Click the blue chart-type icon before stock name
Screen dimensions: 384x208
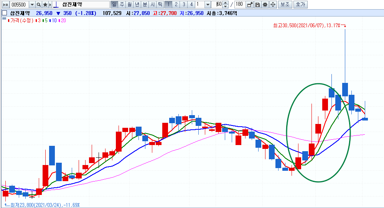(x=56, y=4)
